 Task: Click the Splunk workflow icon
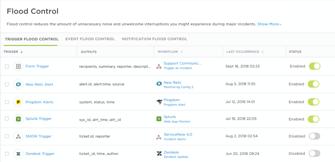click(x=159, y=119)
